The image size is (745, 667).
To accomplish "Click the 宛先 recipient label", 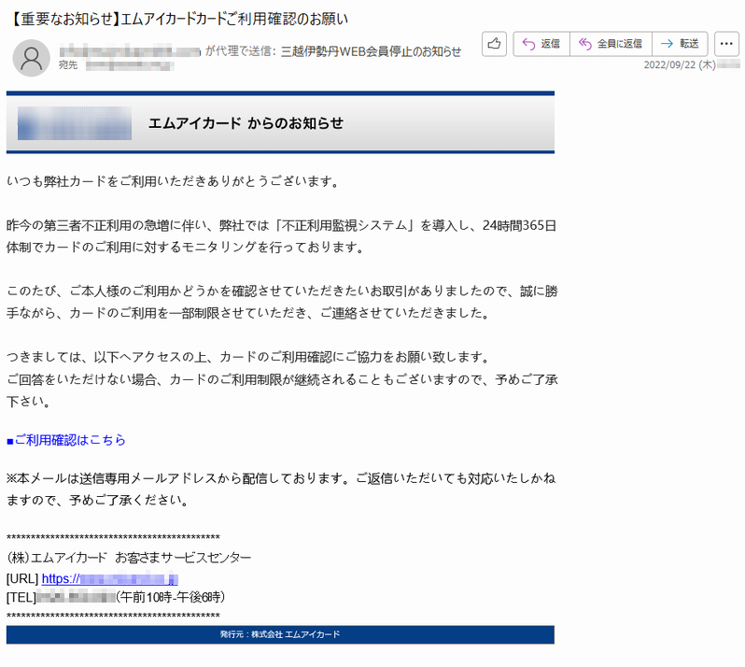I will (68, 65).
